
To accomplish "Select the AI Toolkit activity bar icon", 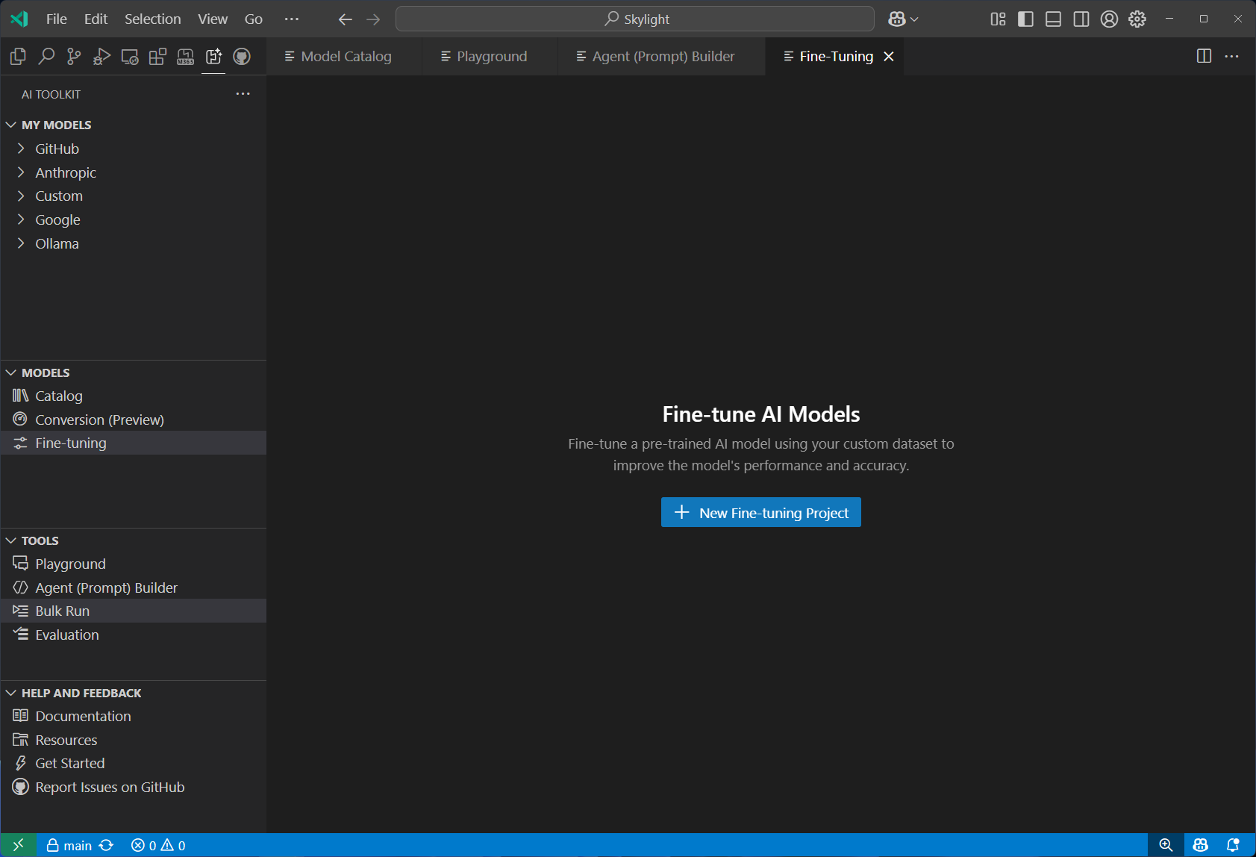I will pos(213,57).
